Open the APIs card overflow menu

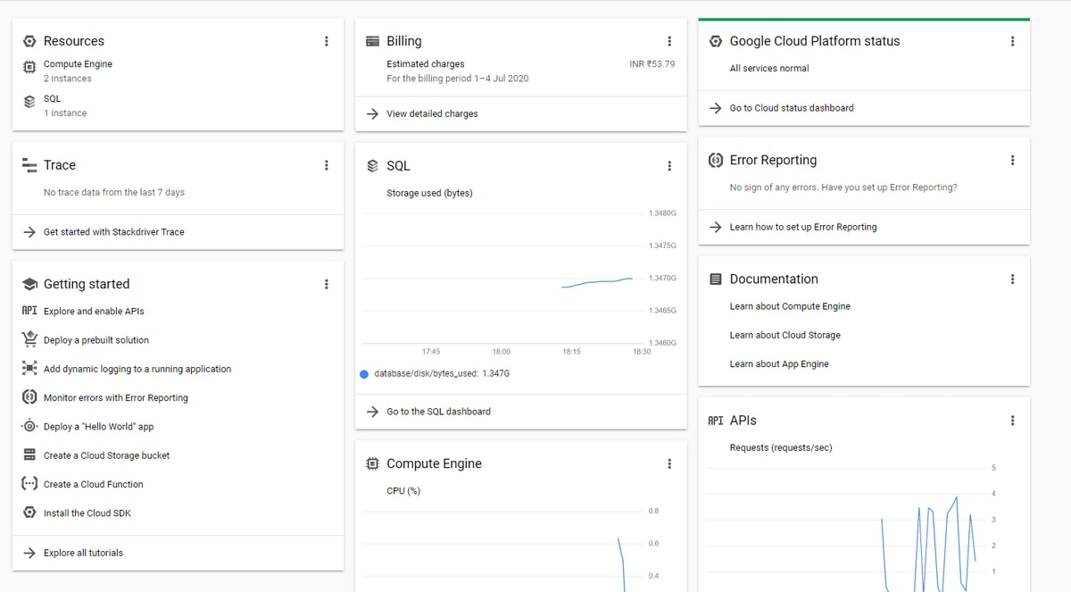pos(1012,421)
